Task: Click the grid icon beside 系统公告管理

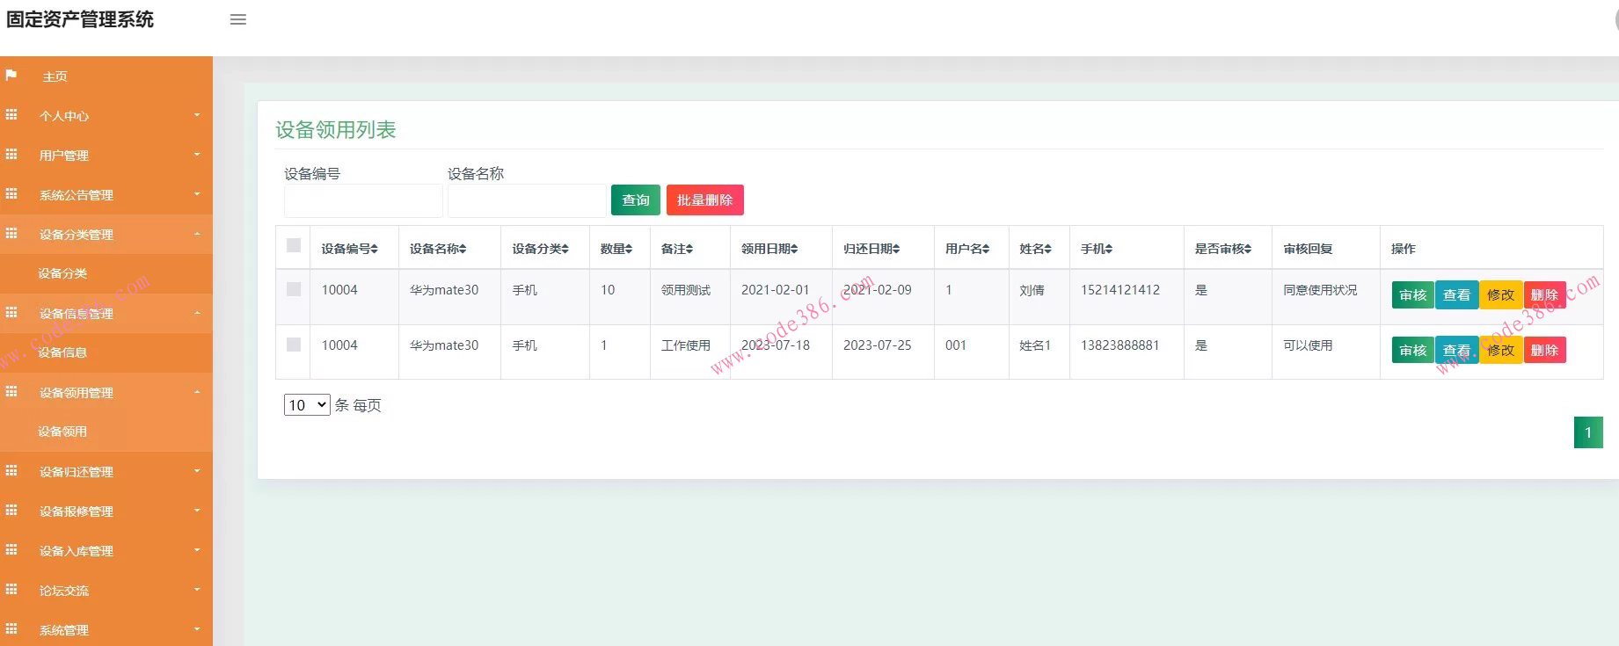Action: point(11,194)
